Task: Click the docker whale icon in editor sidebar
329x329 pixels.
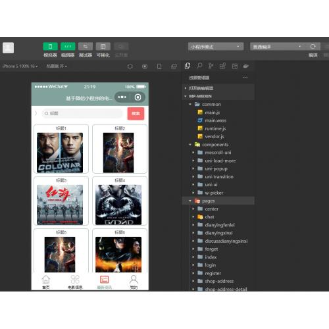Action: 246,66
